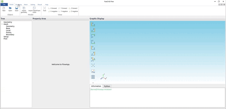This screenshot has width=226, height=109.
Task: Select the mirrored XY view icon, second in display toolbar
Action: pyautogui.click(x=93, y=30)
